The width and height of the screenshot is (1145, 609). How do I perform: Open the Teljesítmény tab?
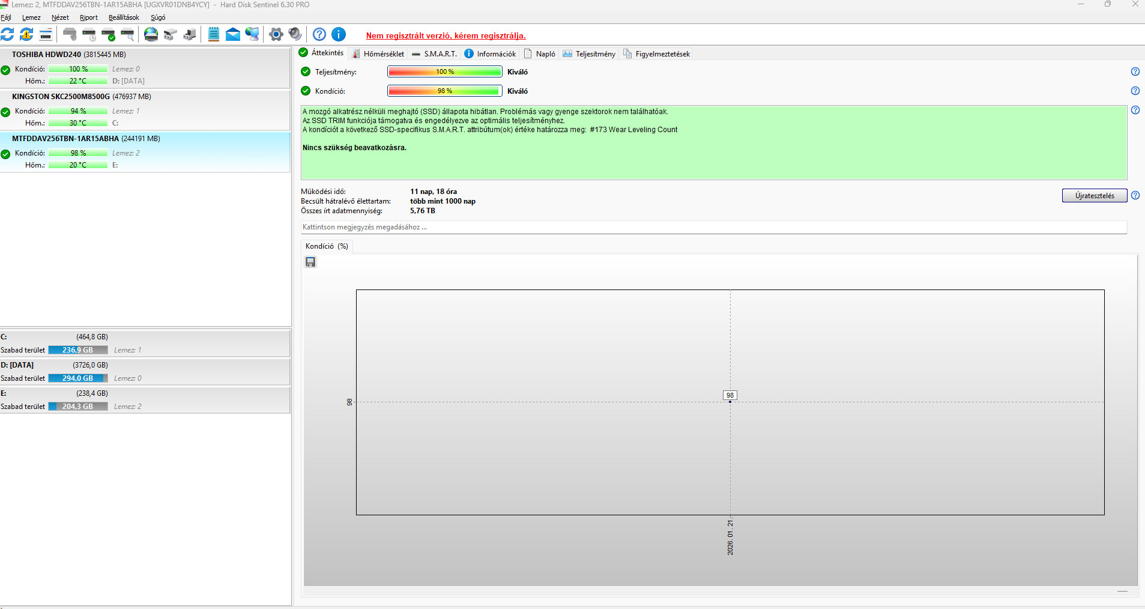point(589,53)
